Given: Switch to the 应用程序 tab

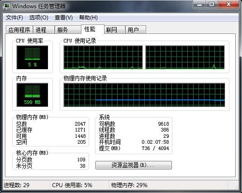Looking at the screenshot, I should pos(19,30).
